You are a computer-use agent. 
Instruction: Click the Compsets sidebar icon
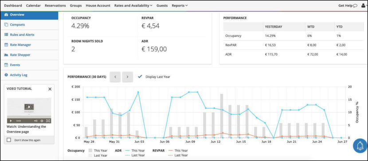[6, 25]
